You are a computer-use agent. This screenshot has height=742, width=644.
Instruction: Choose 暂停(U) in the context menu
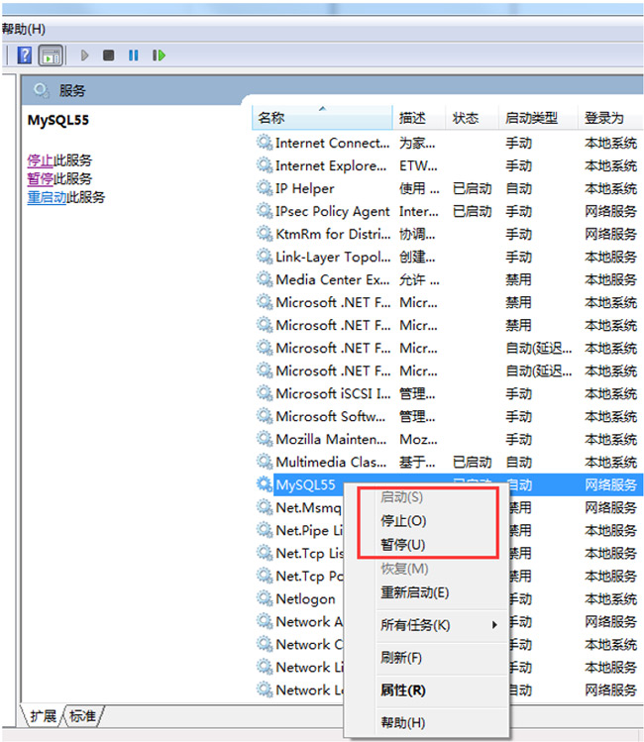coord(402,544)
